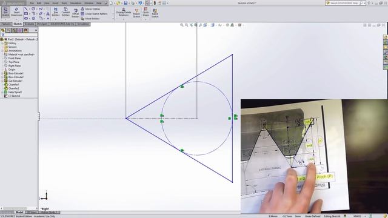Open the Edit menu

click(x=39, y=3)
